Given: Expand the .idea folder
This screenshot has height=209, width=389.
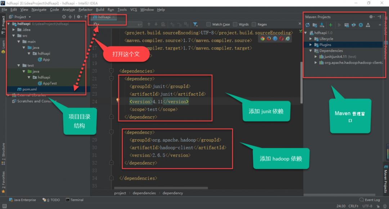Looking at the screenshot, I should (14, 30).
